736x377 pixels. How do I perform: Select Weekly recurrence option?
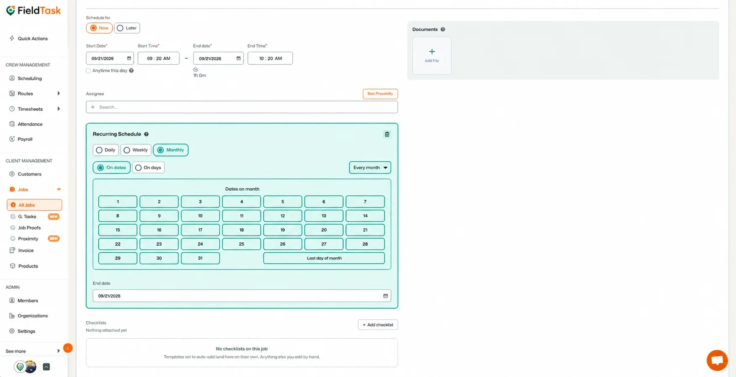pyautogui.click(x=136, y=150)
